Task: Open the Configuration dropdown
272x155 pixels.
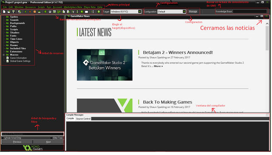Action: [x=184, y=11]
